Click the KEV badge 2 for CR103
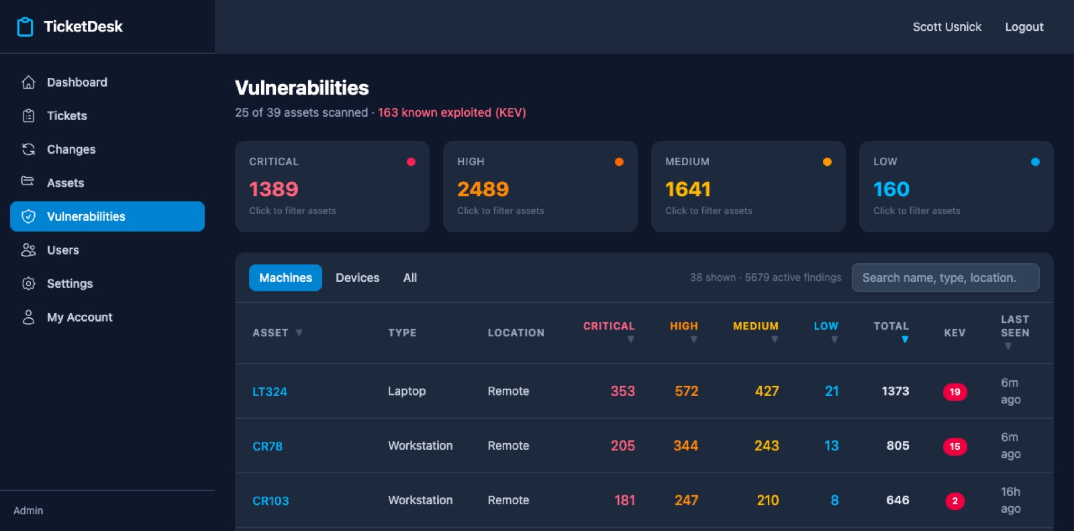This screenshot has width=1074, height=531. (955, 501)
